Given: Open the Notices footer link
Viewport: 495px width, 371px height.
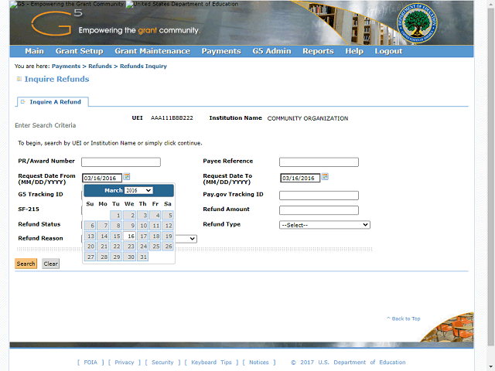Looking at the screenshot, I should pos(259,362).
